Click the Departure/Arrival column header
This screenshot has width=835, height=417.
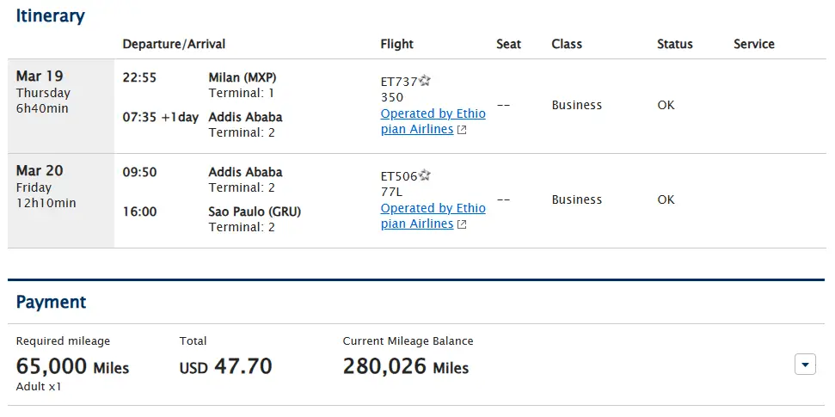(174, 44)
